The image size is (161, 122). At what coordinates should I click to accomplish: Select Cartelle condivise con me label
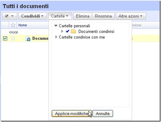82,37
